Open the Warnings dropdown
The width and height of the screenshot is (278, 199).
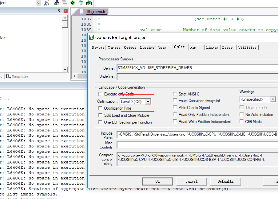[273, 99]
